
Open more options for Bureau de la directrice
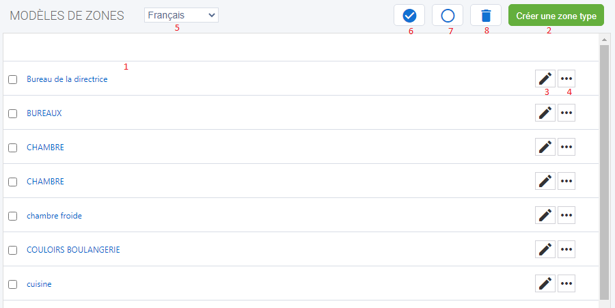click(566, 79)
